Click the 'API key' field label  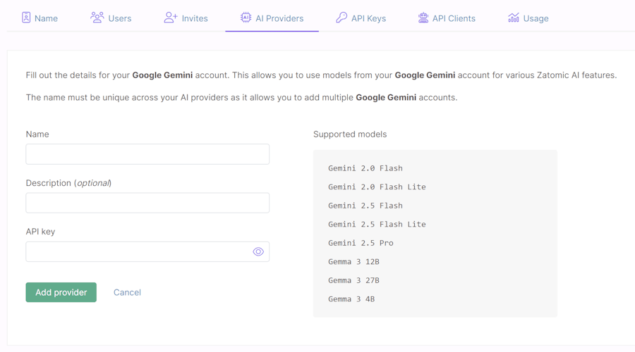pyautogui.click(x=40, y=232)
